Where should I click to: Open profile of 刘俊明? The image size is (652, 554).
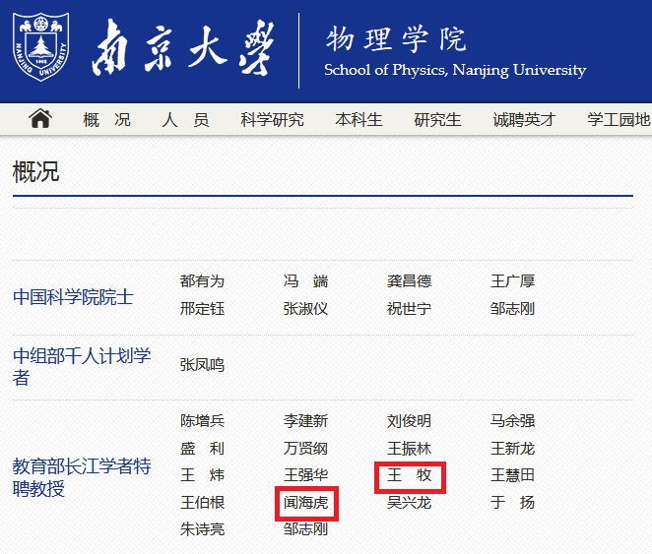pos(409,421)
